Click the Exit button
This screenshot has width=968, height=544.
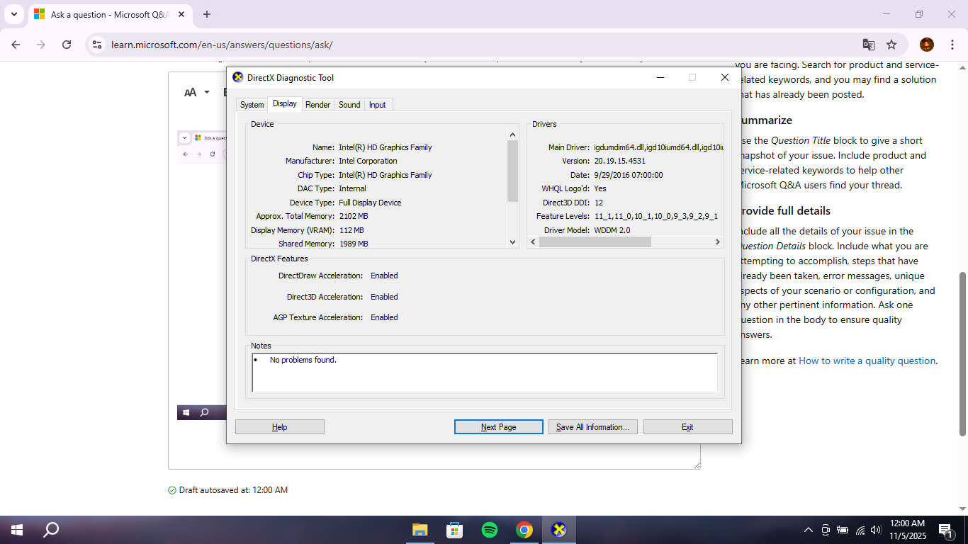click(x=687, y=427)
